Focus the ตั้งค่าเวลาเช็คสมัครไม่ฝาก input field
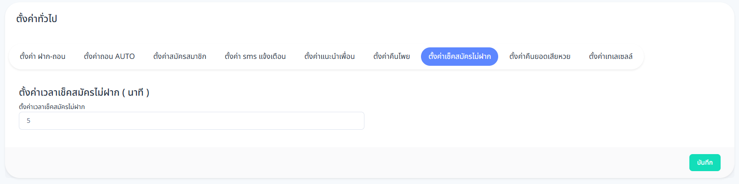 tap(191, 121)
